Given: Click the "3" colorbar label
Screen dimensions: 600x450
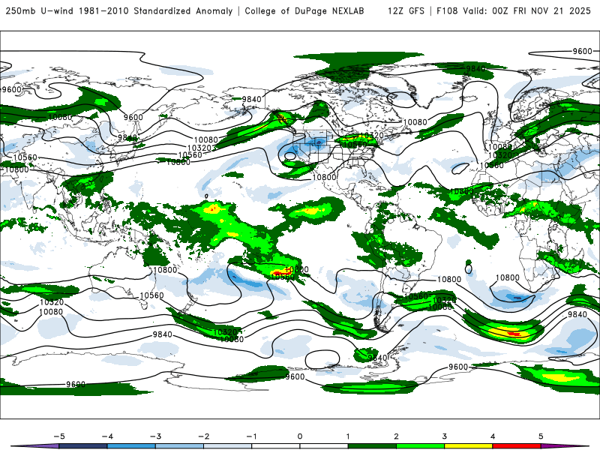Looking at the screenshot, I should tap(445, 436).
